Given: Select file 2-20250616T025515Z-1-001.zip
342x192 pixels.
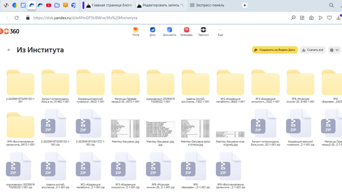Looking at the screenshot, I should tap(55, 128).
